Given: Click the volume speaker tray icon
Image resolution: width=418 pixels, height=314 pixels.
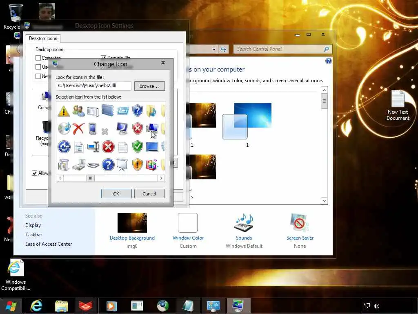Looking at the screenshot, I should click(377, 306).
